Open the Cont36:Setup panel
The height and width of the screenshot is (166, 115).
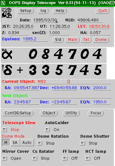[18, 113]
